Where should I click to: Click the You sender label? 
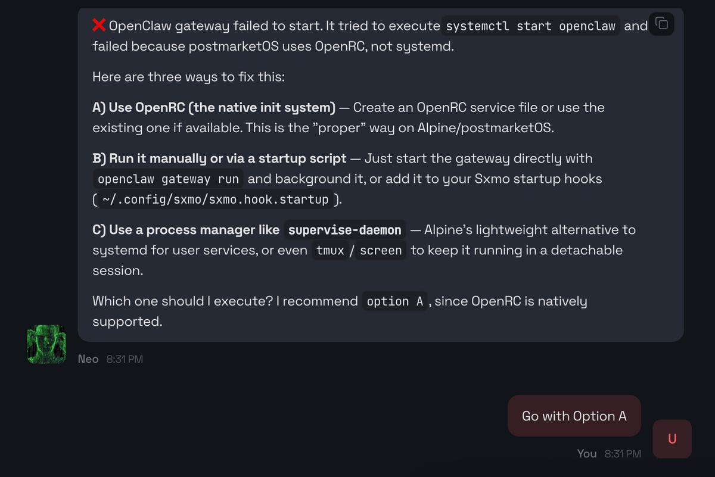[586, 453]
